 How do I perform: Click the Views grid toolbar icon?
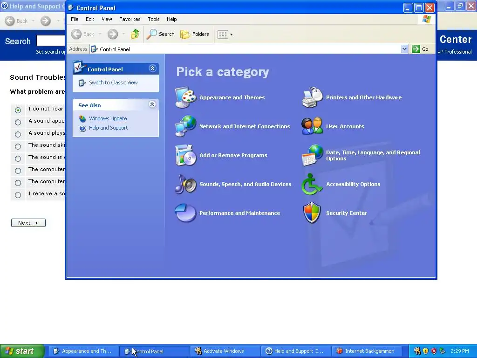click(x=223, y=34)
